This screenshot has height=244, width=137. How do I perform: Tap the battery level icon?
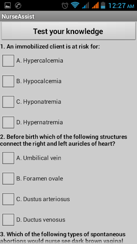pyautogui.click(x=103, y=5)
